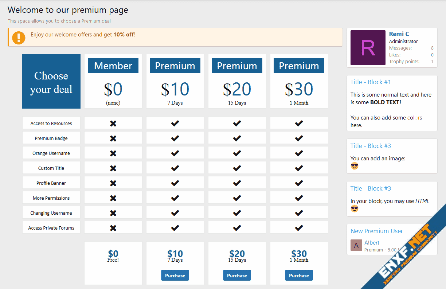The height and width of the screenshot is (289, 446).
Task: Click the Member column Profile Banner cross
Action: pos(113,183)
